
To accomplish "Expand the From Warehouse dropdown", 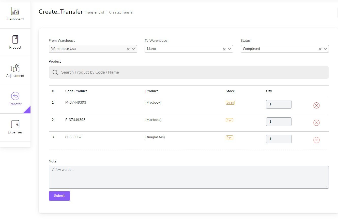I will click(x=133, y=49).
